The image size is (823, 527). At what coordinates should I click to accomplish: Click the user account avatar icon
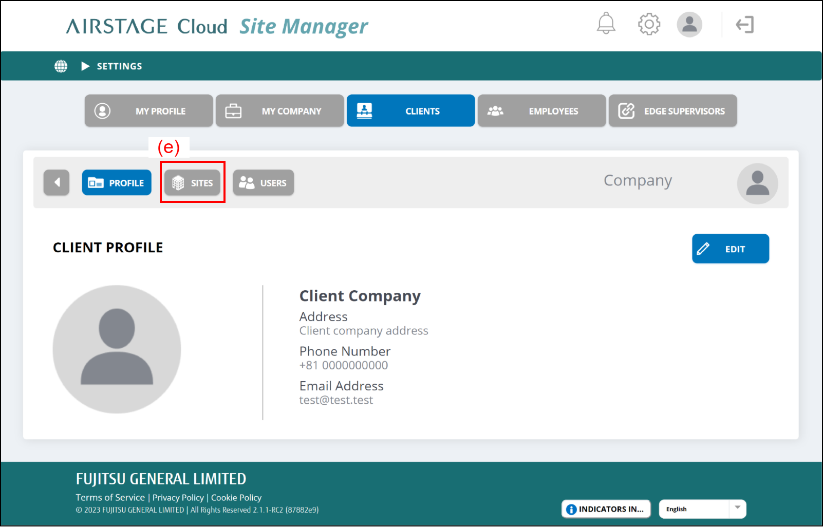tap(689, 24)
